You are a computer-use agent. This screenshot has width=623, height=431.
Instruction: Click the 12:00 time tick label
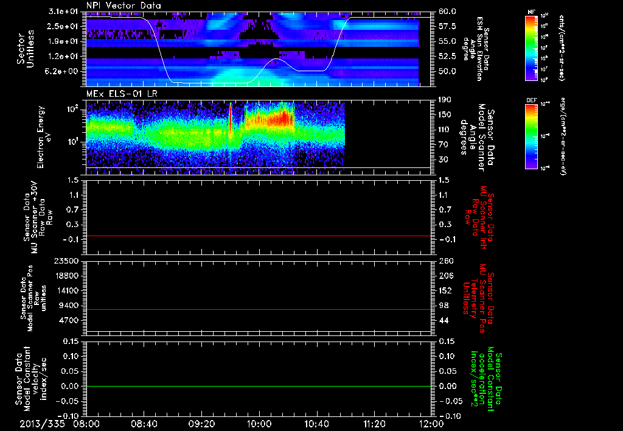pyautogui.click(x=431, y=424)
